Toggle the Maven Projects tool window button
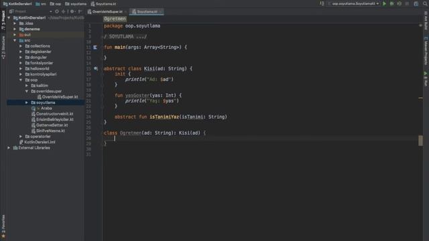This screenshot has height=241, width=429. pos(426,51)
